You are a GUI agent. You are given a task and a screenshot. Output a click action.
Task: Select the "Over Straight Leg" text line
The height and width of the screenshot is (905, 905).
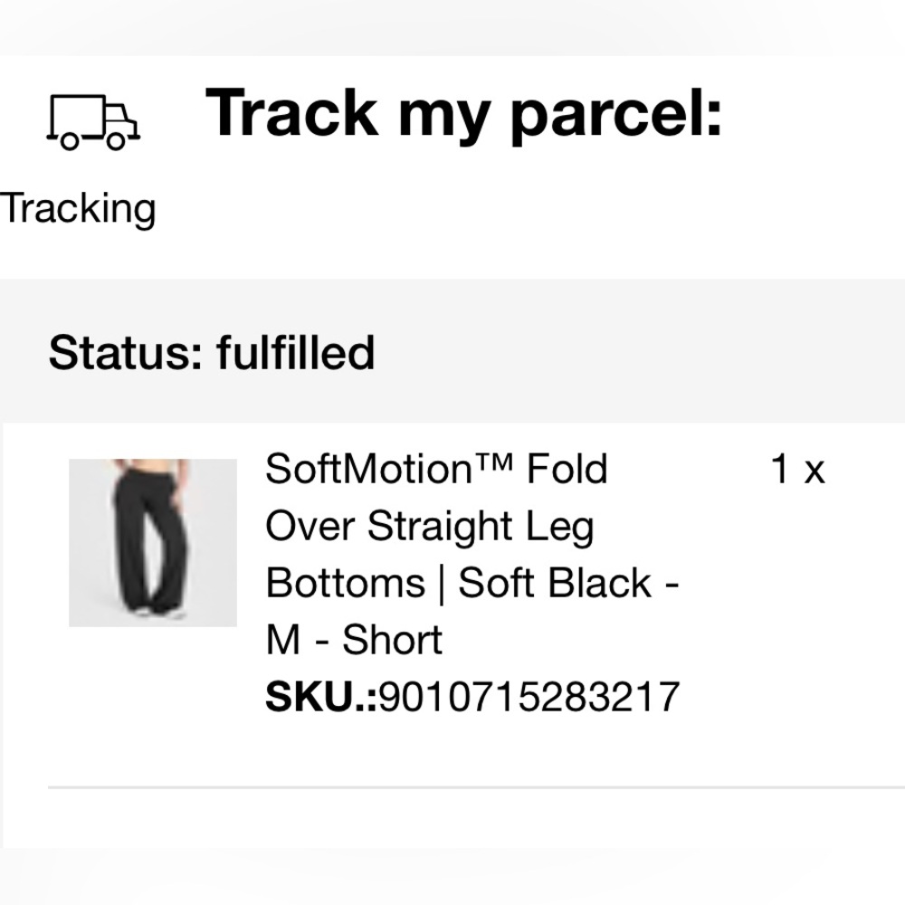pyautogui.click(x=429, y=527)
